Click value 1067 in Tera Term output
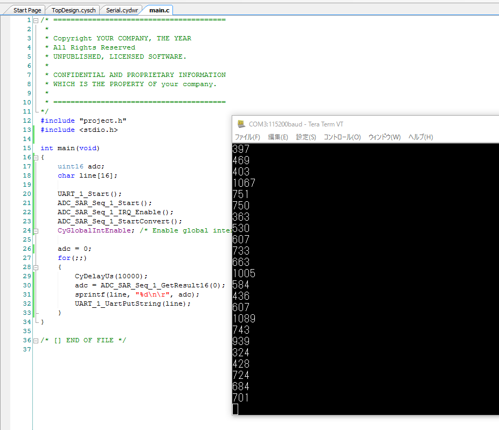 (x=244, y=183)
